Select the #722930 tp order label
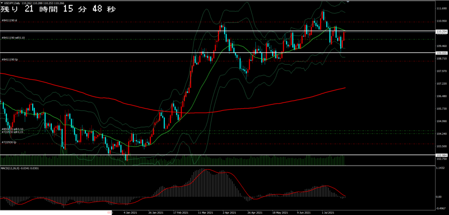The image size is (449, 215). coord(9,142)
